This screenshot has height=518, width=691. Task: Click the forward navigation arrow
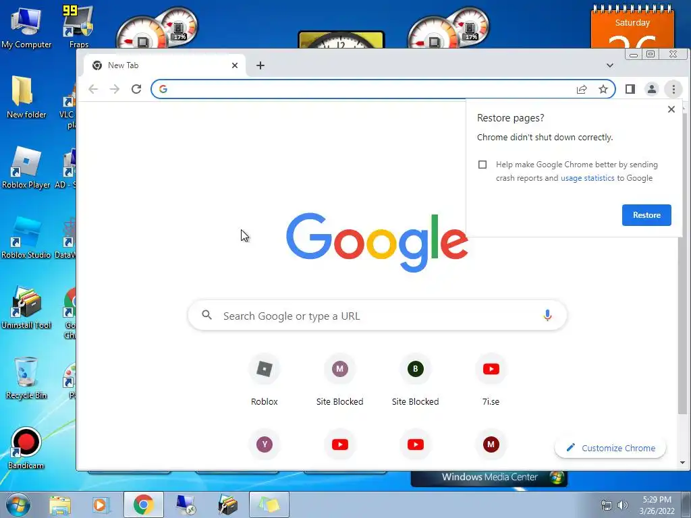click(x=115, y=89)
